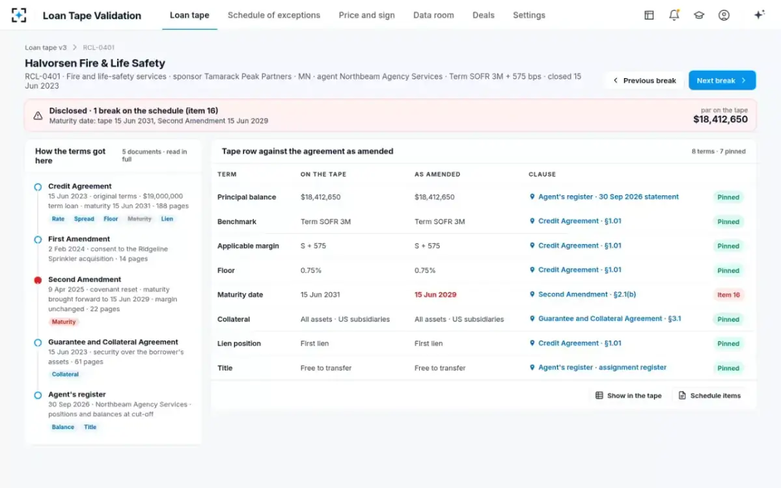Click the Pinned badge on Title row
Screen dimensions: 781x488
(728, 368)
